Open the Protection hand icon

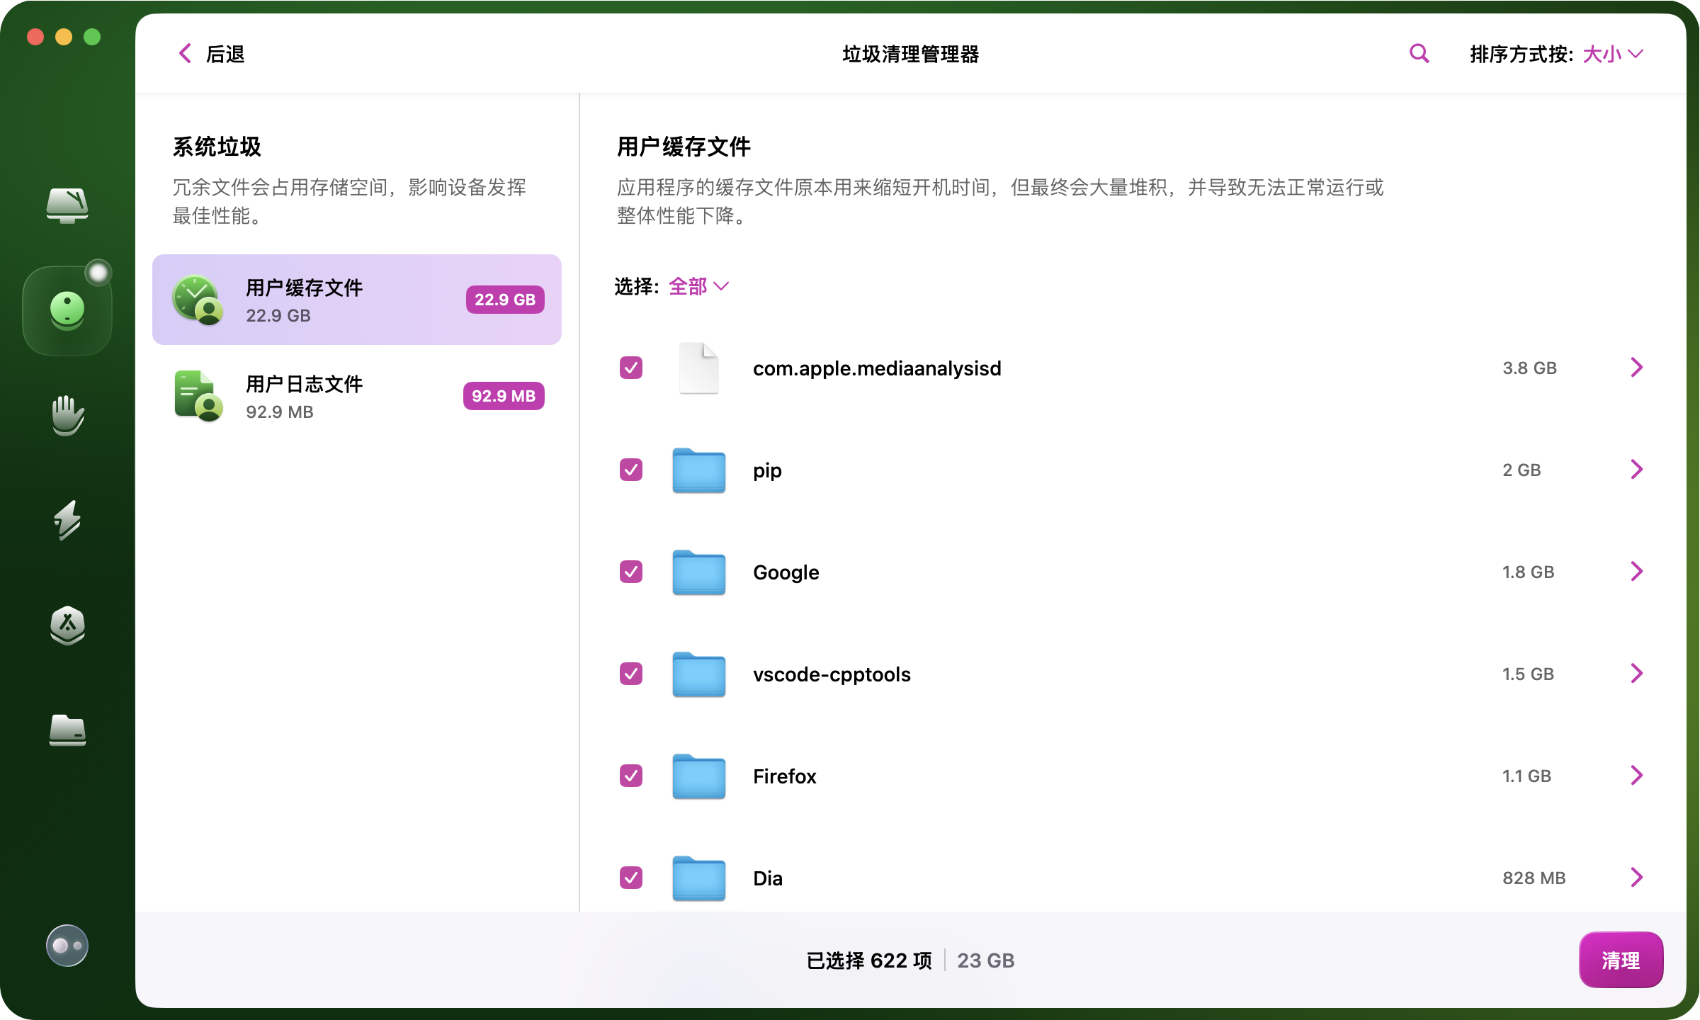pyautogui.click(x=67, y=415)
